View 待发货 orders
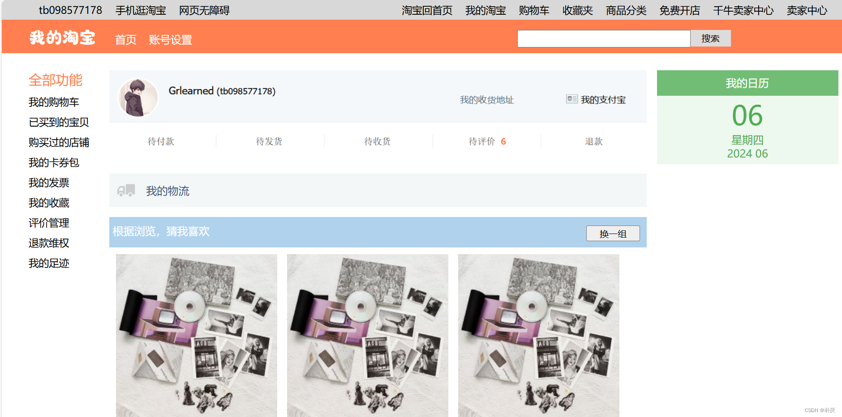842x417 pixels. point(269,141)
